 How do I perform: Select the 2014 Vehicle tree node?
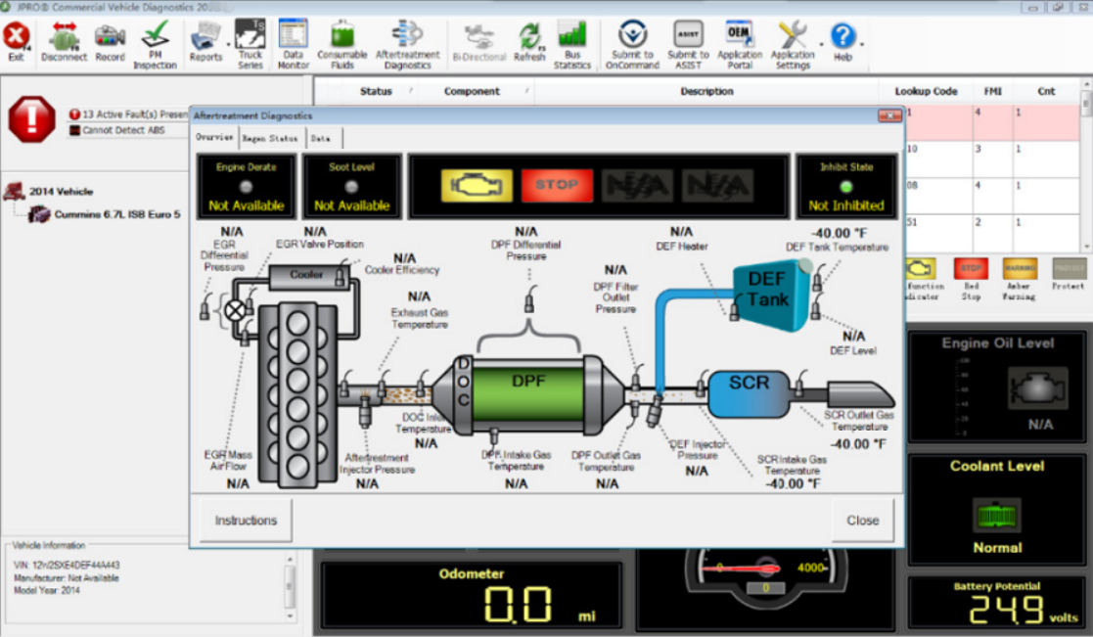pos(62,191)
